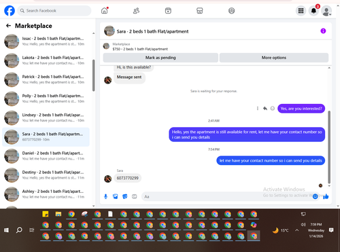Screen dimensions: 340x252
Task: Open the emoji picker in message box
Action: [315, 196]
